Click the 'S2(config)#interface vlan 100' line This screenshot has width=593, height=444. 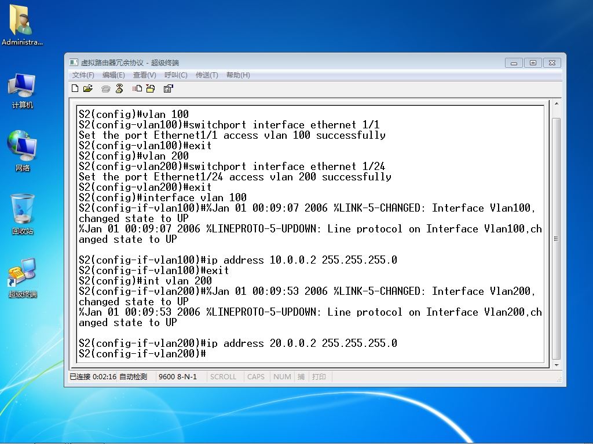click(163, 197)
